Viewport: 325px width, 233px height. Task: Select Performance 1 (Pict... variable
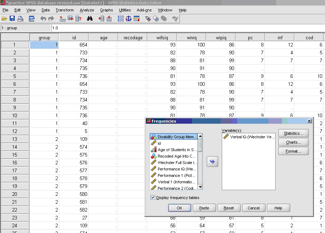[x=174, y=175]
